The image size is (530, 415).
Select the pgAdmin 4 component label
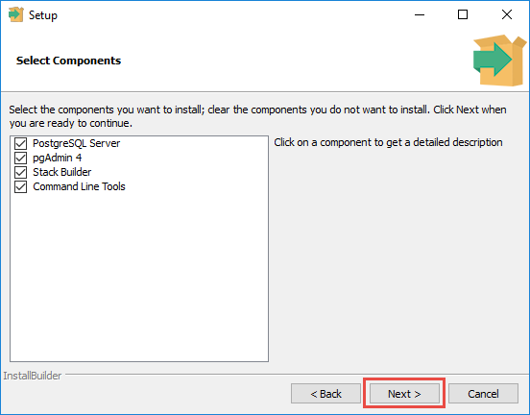[57, 158]
